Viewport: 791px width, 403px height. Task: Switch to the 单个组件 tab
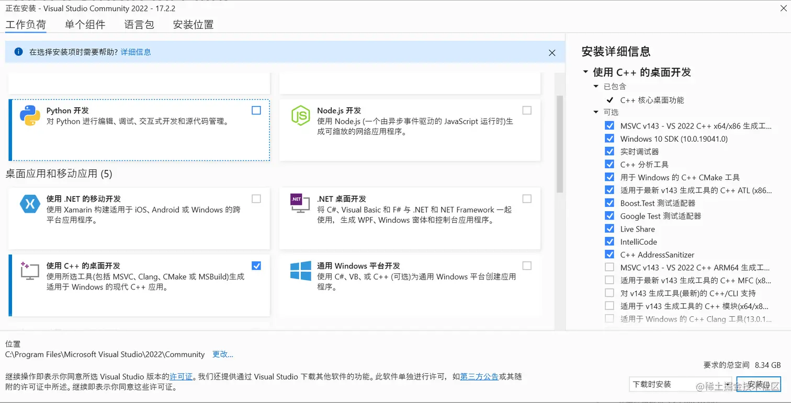coord(85,25)
